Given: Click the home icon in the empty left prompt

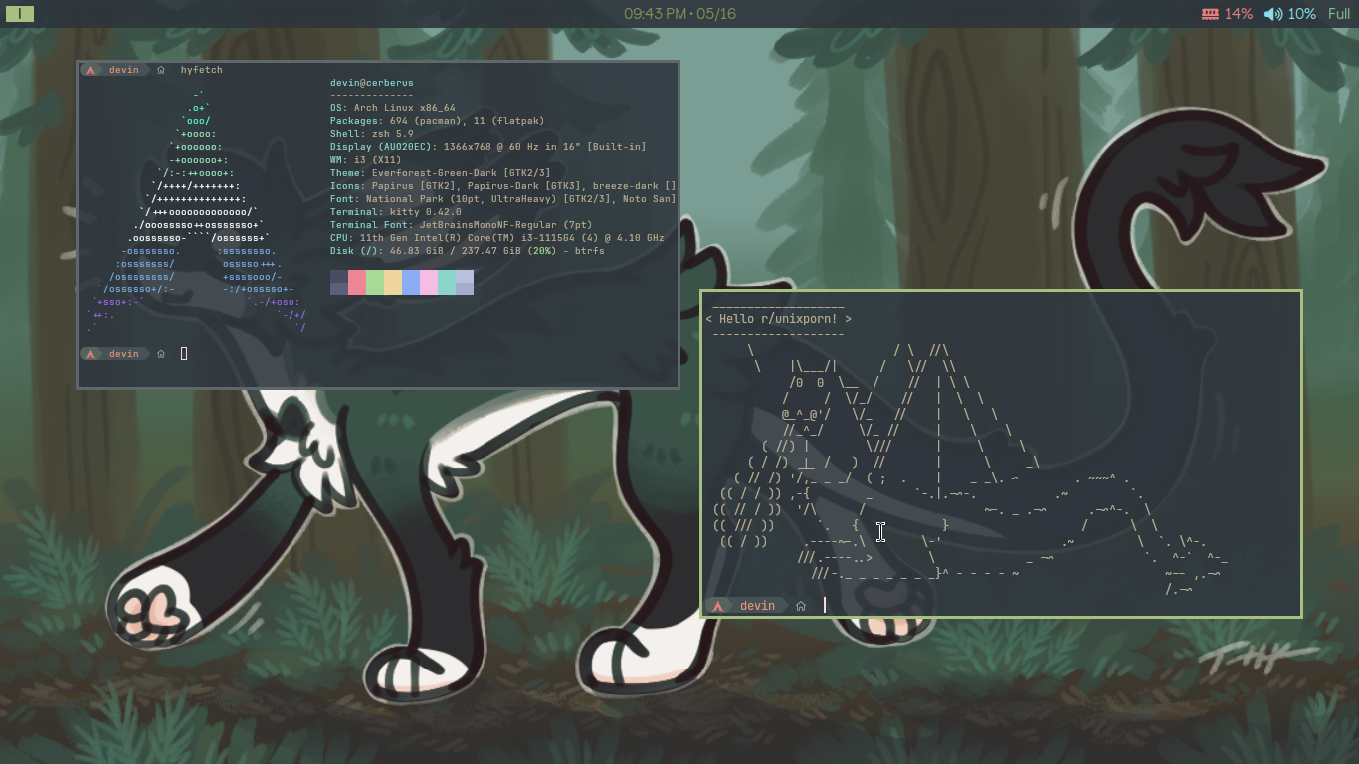Looking at the screenshot, I should (161, 354).
